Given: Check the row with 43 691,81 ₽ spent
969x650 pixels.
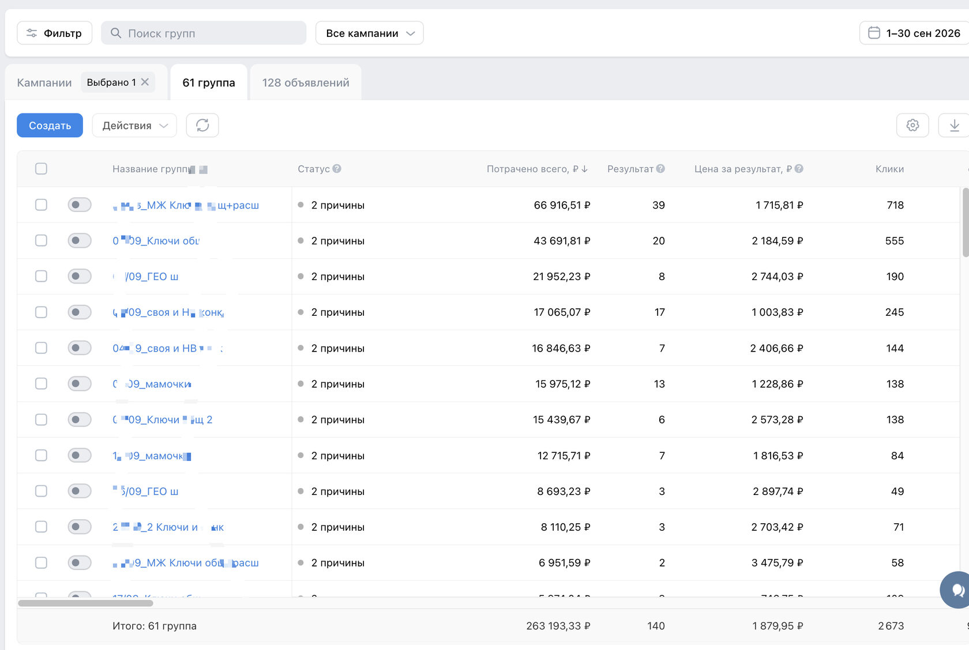Looking at the screenshot, I should point(41,240).
